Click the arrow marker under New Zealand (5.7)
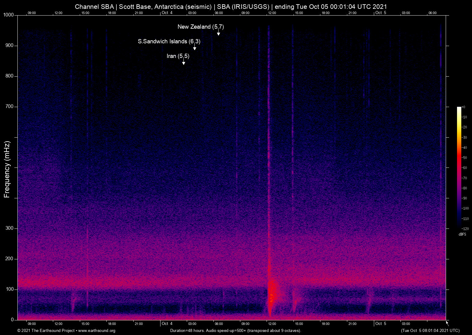 (x=218, y=33)
